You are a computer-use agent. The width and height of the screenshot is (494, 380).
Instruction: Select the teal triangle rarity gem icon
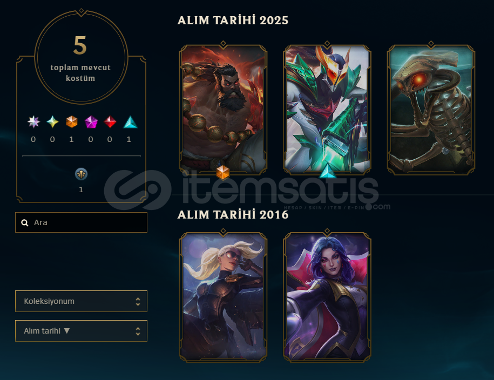(130, 122)
